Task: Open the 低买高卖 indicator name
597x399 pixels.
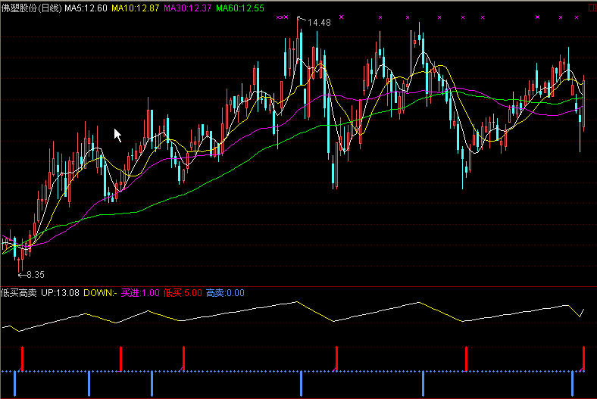Action: click(x=18, y=292)
